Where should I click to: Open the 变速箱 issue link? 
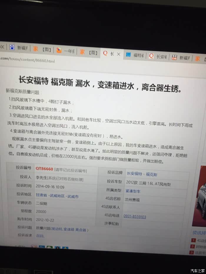point(69,229)
